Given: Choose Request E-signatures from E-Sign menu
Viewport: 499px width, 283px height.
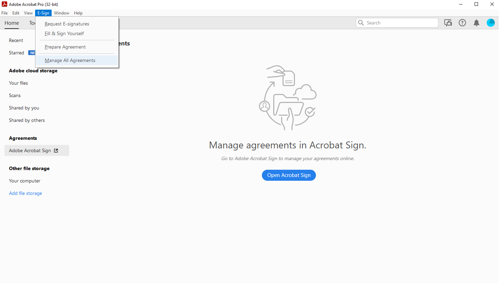Looking at the screenshot, I should [x=77, y=24].
